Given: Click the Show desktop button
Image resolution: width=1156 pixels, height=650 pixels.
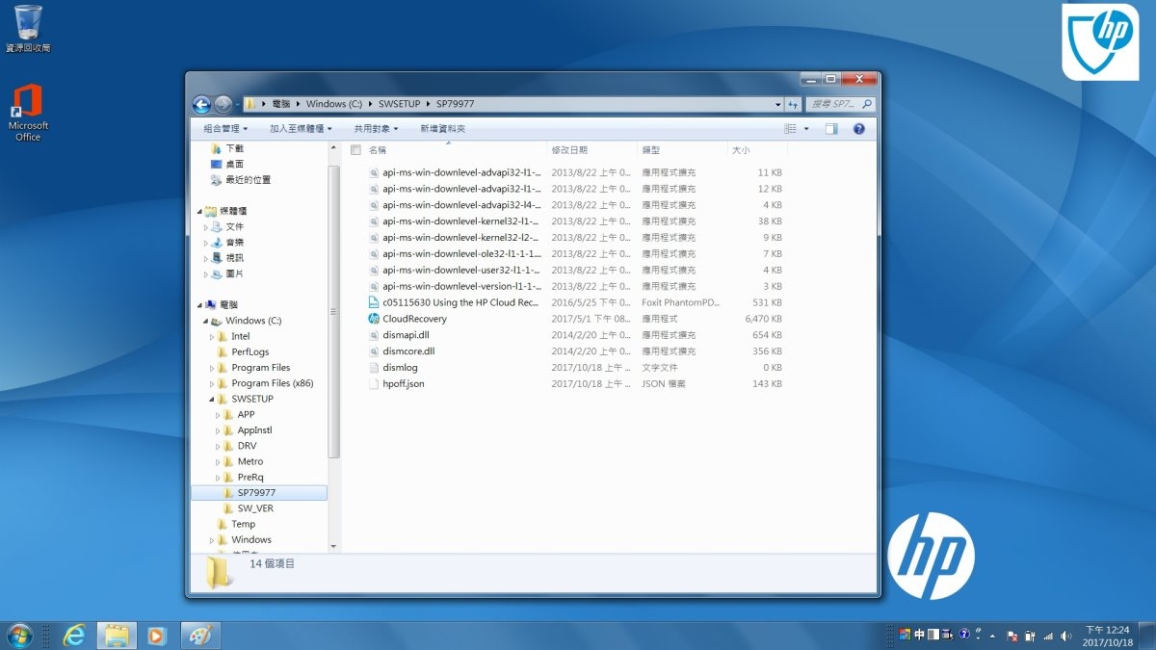Looking at the screenshot, I should (1148, 636).
